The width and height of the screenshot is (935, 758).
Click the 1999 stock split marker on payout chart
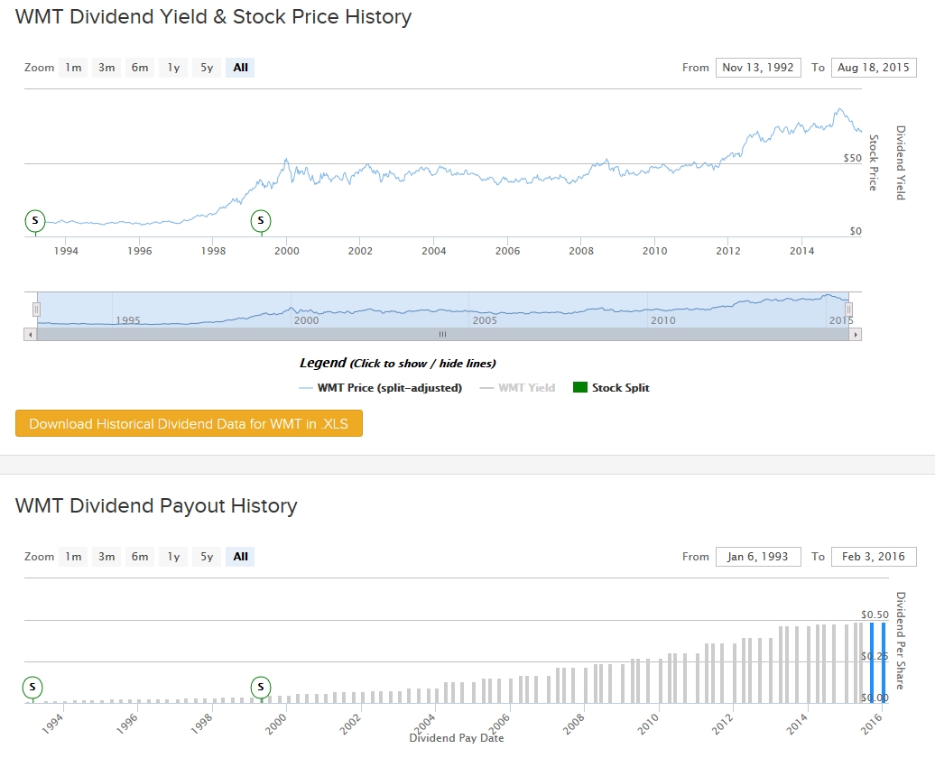tap(261, 687)
